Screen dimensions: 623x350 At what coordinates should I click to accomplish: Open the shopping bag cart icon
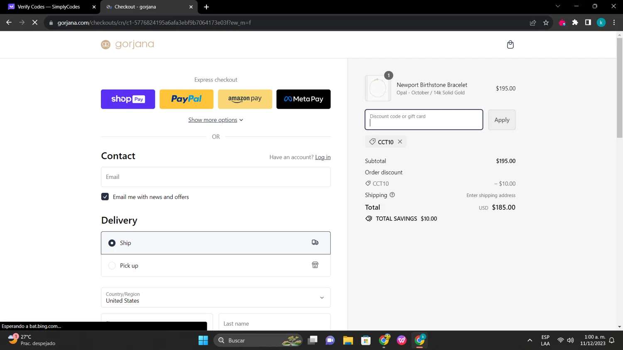click(510, 44)
